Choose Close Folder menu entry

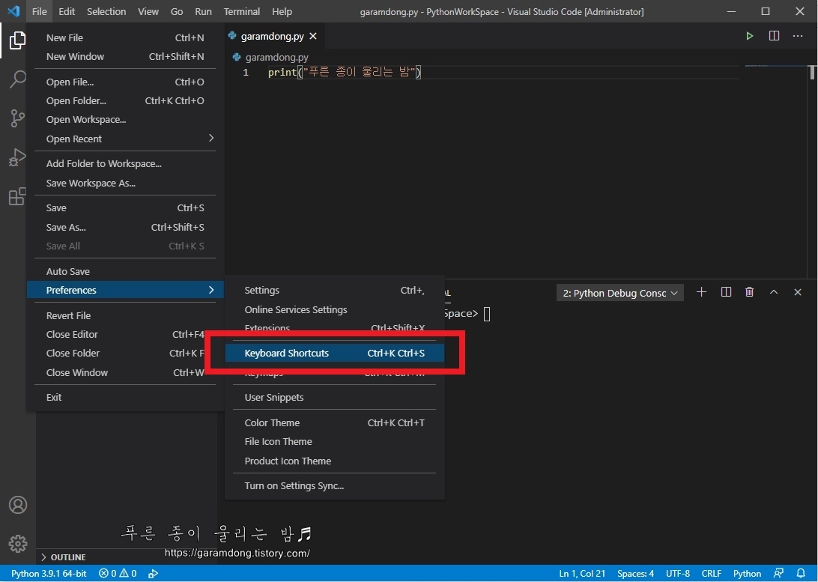125,353
